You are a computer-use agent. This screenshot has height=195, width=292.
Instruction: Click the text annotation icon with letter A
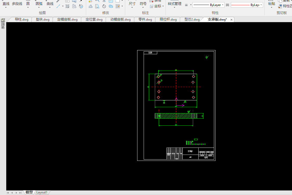tap(81, 6)
